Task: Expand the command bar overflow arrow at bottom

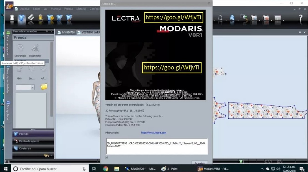Action: click(x=51, y=155)
